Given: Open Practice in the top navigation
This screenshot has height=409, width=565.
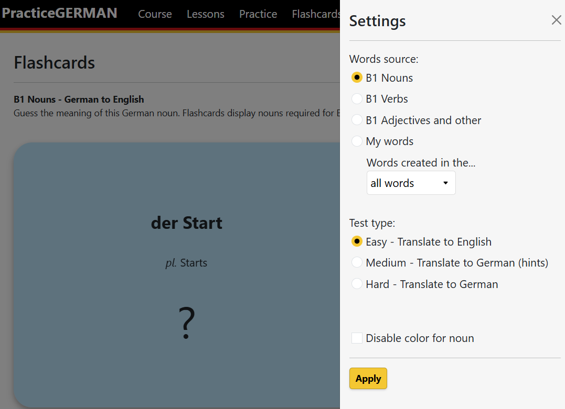Looking at the screenshot, I should [x=258, y=14].
